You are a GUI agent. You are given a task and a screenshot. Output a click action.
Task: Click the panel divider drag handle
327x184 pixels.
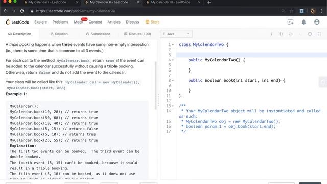[159, 100]
